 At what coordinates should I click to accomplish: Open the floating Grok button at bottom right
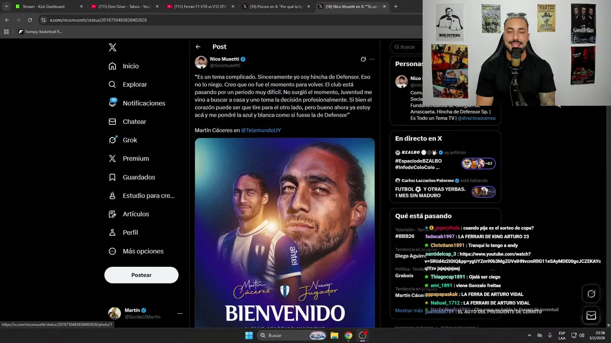click(591, 294)
